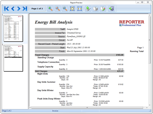
Task: Click the Finish date value
Action: point(81,51)
